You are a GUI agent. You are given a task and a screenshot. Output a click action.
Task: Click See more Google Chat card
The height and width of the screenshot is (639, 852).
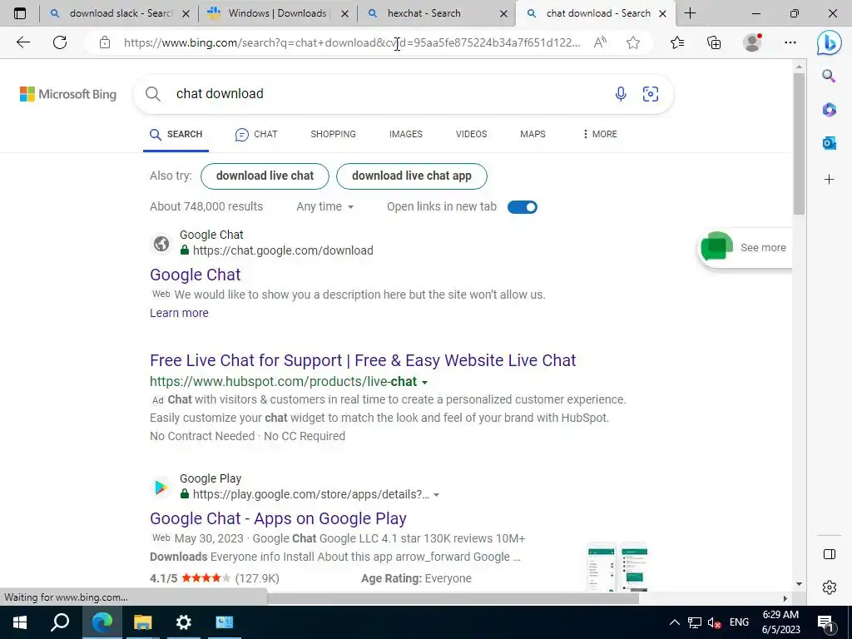pyautogui.click(x=745, y=248)
